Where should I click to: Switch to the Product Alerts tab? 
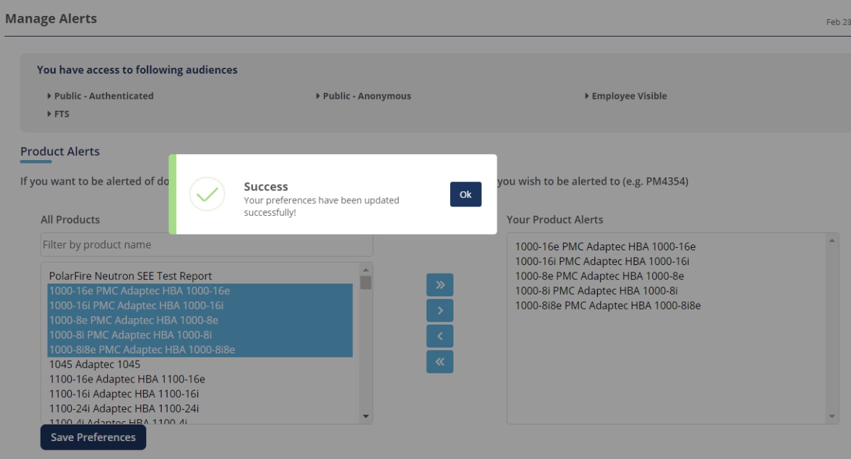(x=60, y=151)
